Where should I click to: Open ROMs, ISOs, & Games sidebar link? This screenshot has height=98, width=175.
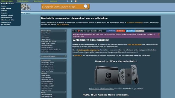tap(48, 44)
